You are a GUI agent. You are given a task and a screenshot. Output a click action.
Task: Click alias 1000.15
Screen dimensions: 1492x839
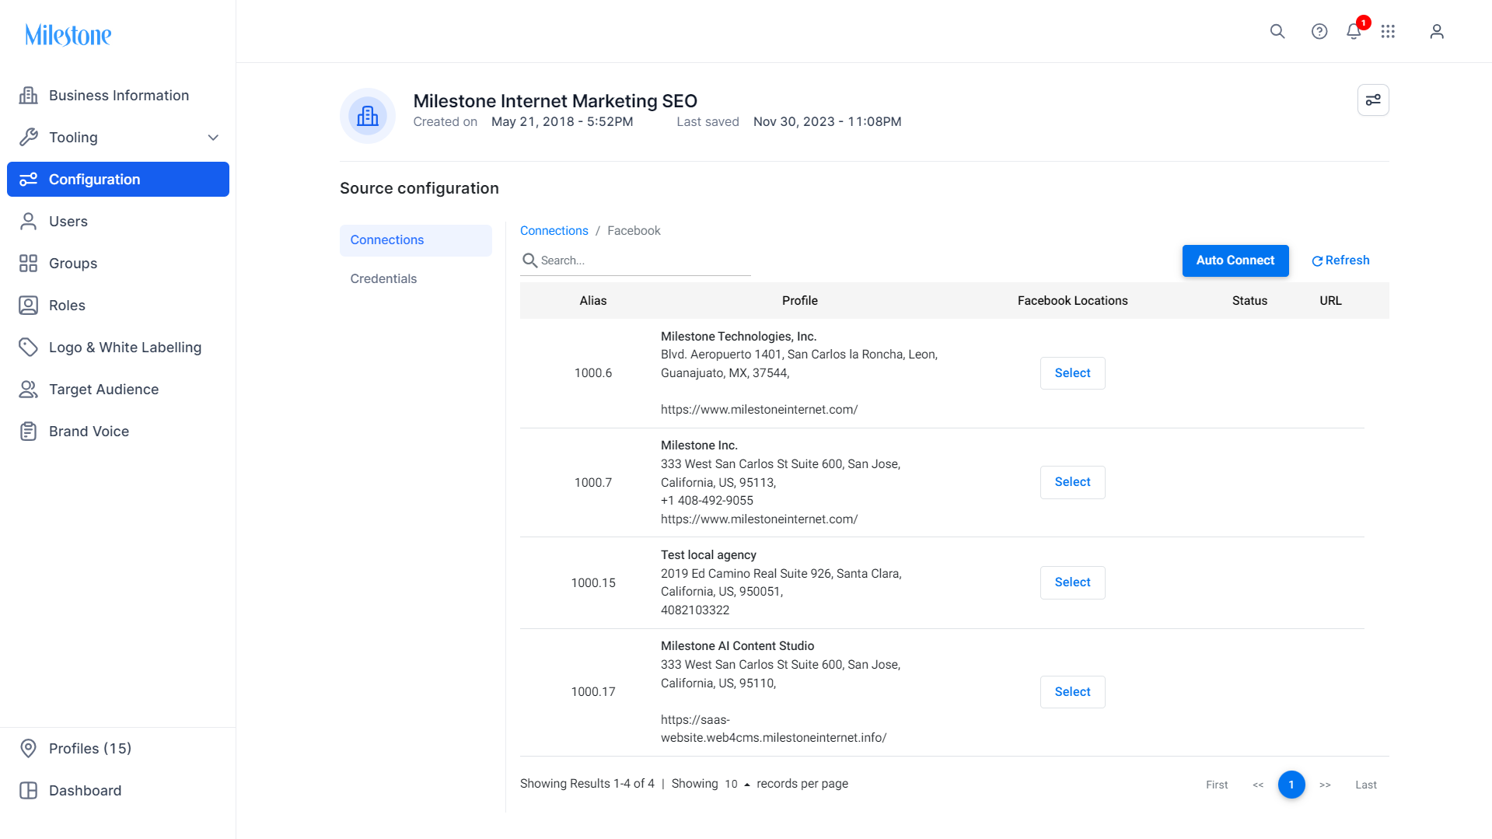[x=593, y=583]
